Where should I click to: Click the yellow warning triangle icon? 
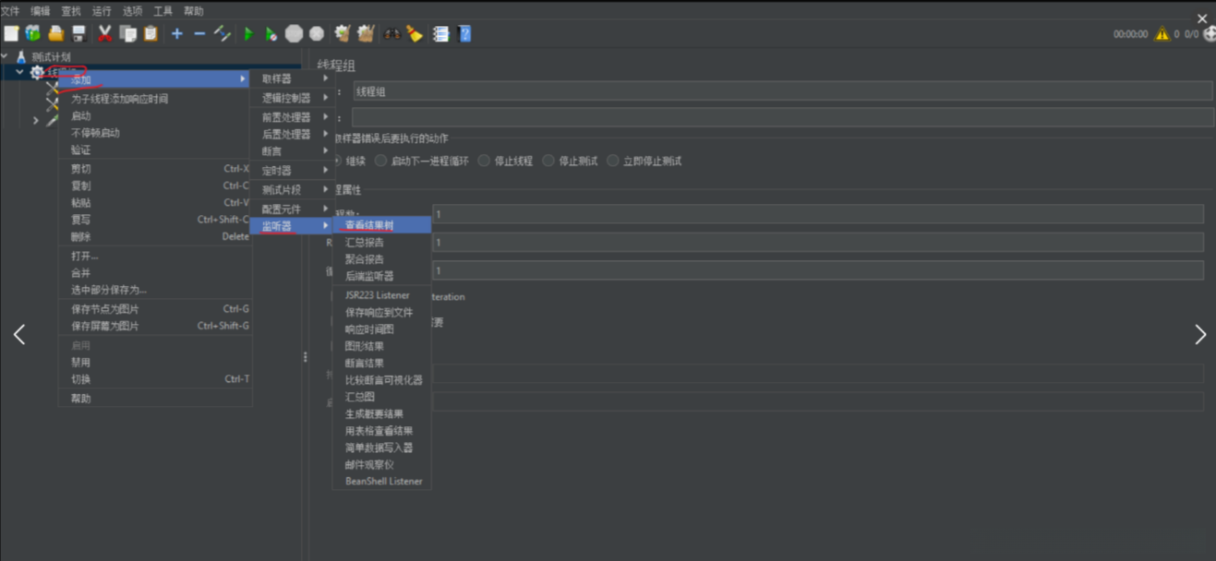pyautogui.click(x=1162, y=34)
